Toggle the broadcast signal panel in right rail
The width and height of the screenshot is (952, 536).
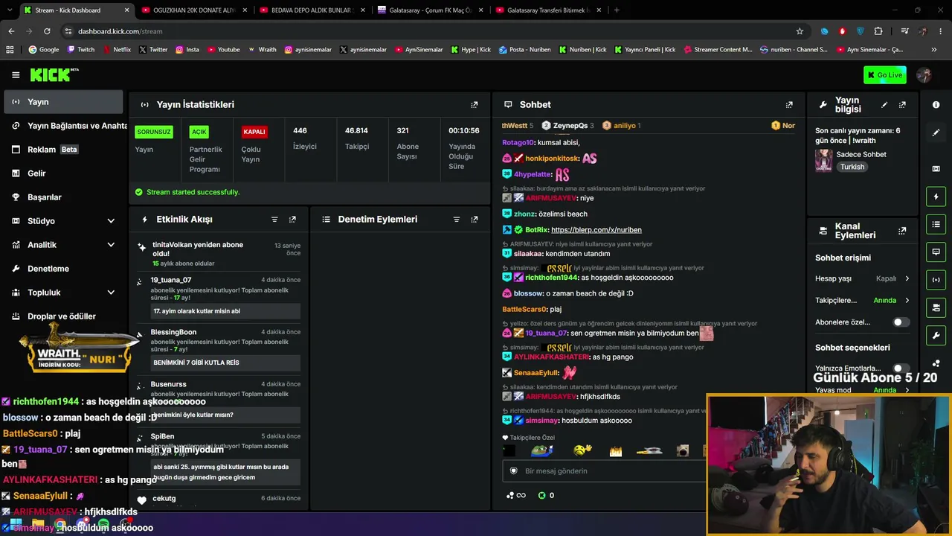point(936,280)
